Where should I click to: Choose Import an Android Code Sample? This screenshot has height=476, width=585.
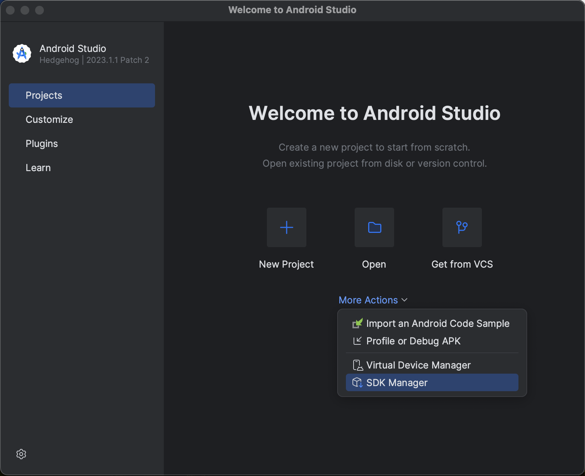[x=432, y=324]
